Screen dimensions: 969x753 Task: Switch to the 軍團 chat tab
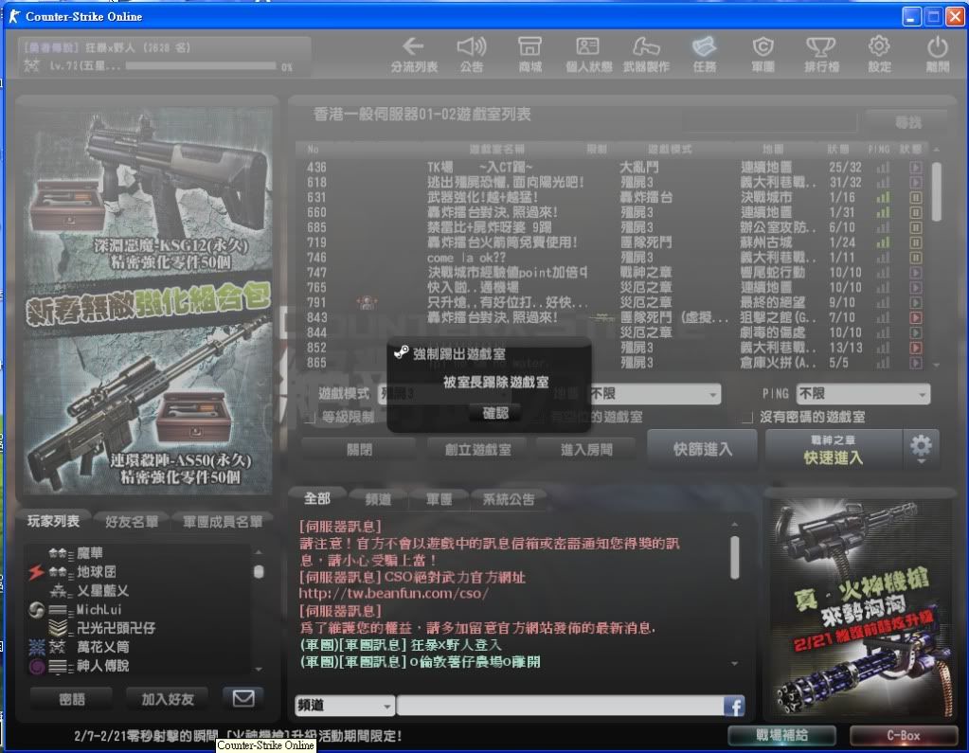[440, 499]
